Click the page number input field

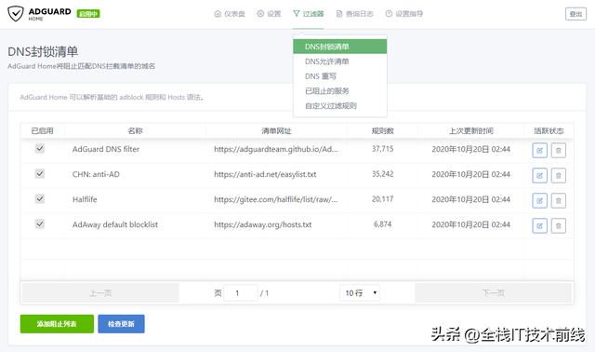pos(241,292)
